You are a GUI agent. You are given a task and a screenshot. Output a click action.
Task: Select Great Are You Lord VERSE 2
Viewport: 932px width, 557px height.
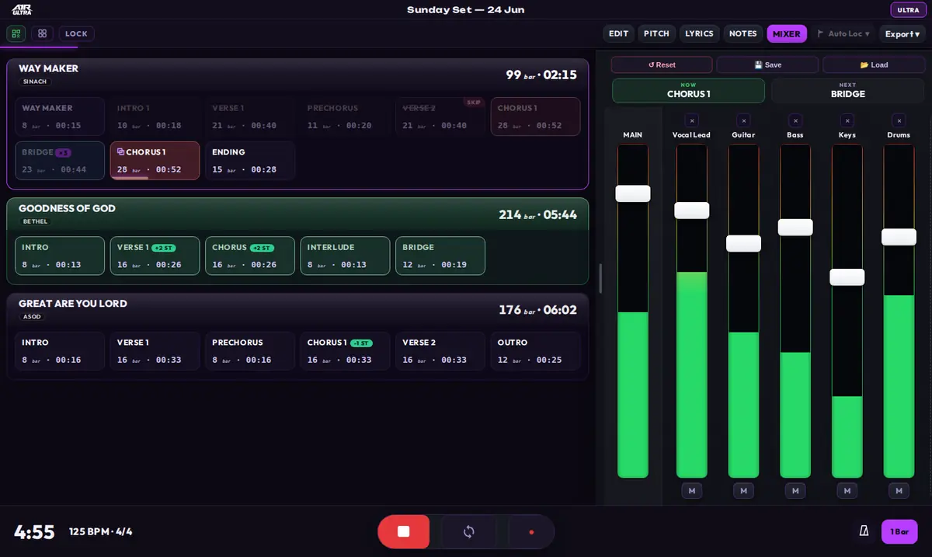point(440,351)
